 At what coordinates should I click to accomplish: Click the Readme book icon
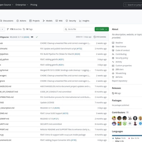(113, 43)
